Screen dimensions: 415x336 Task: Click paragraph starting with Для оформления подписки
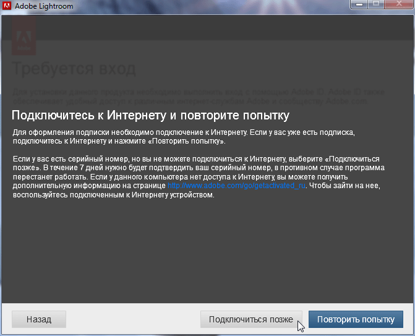click(x=184, y=137)
